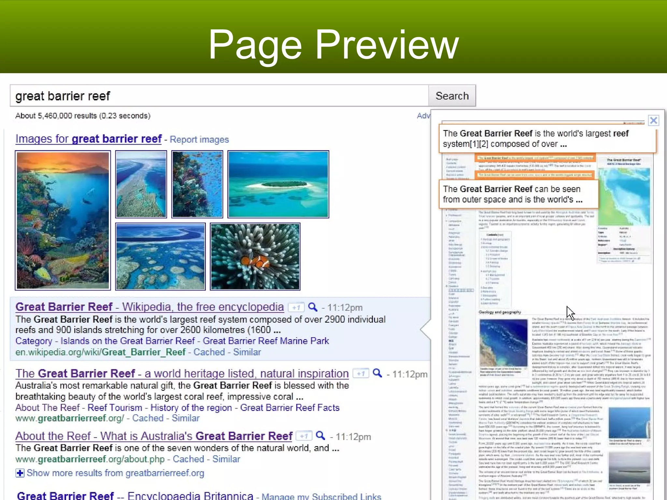Image resolution: width=667 pixels, height=500 pixels.
Task: Open Similar link for about.php result
Action: coord(226,459)
